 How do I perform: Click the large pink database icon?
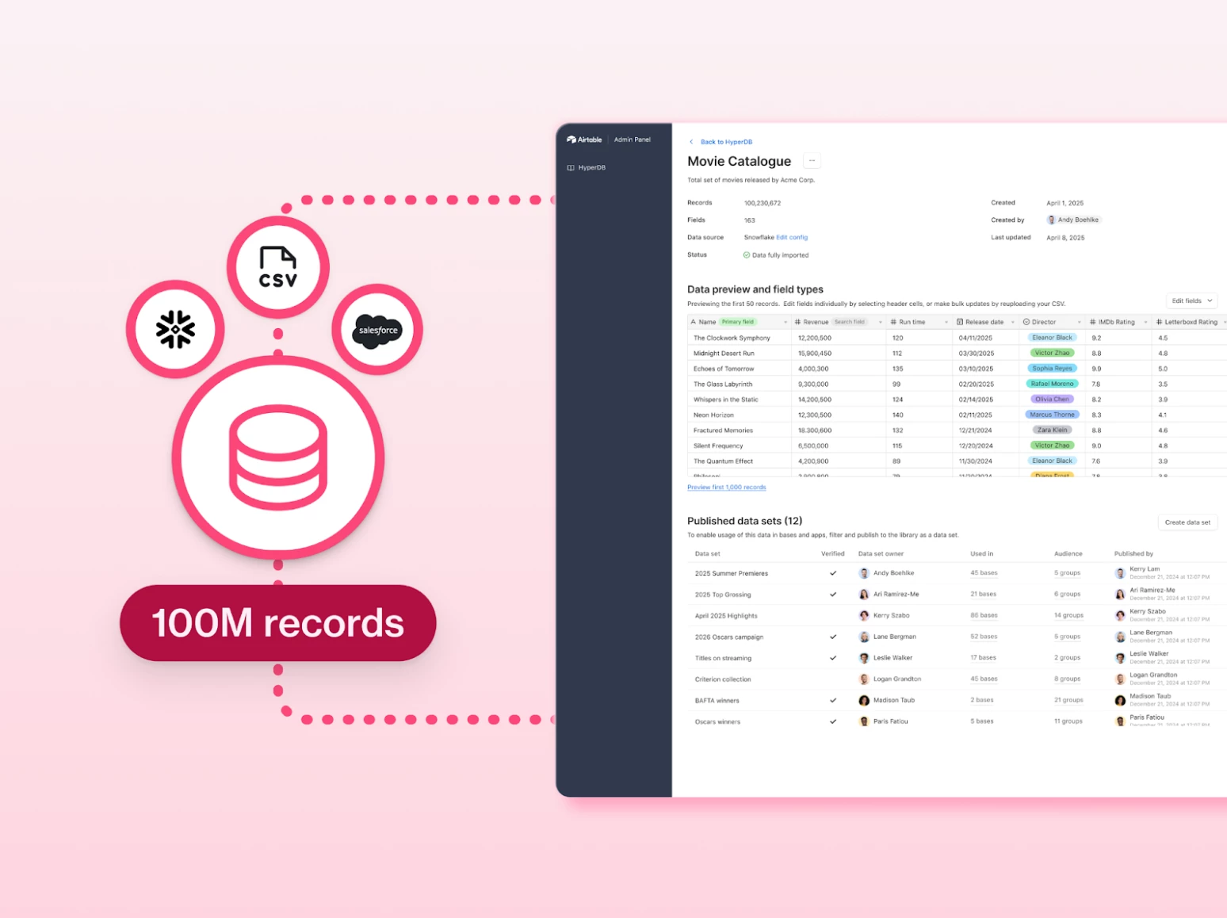(278, 457)
